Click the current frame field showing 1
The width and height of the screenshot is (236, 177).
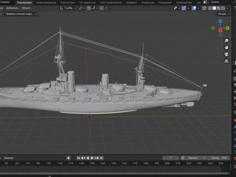click(x=171, y=158)
